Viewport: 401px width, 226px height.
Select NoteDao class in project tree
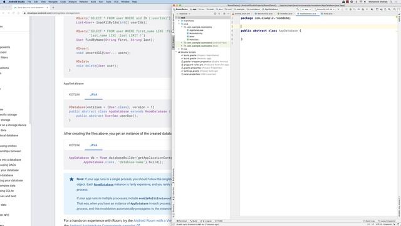point(194,40)
